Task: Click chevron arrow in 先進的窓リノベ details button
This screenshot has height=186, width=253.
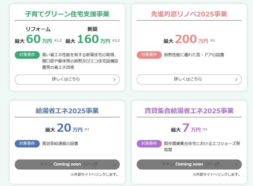Action: point(236,79)
